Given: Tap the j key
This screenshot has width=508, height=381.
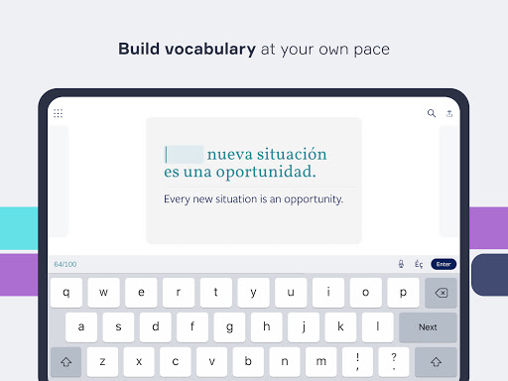Looking at the screenshot, I should 304,327.
